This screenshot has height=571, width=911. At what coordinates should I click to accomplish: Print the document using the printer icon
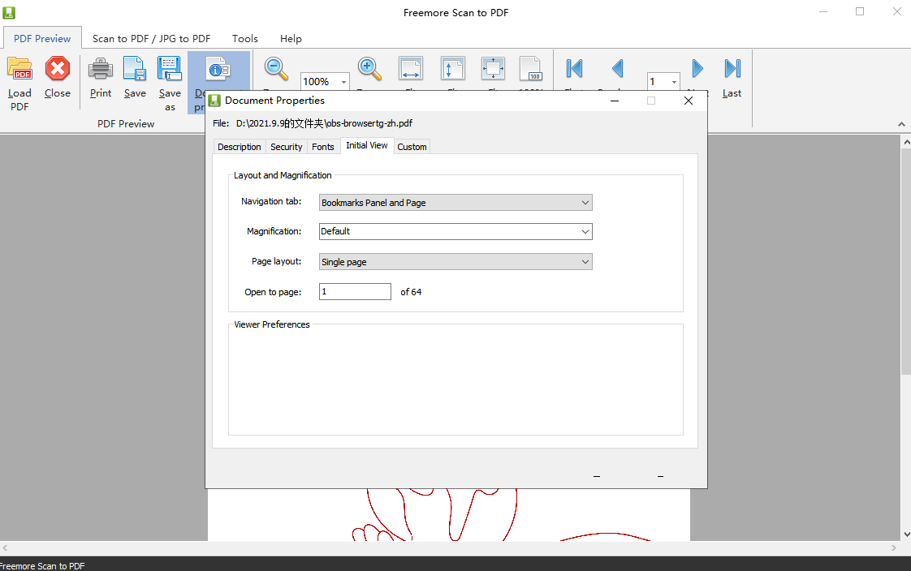(101, 69)
